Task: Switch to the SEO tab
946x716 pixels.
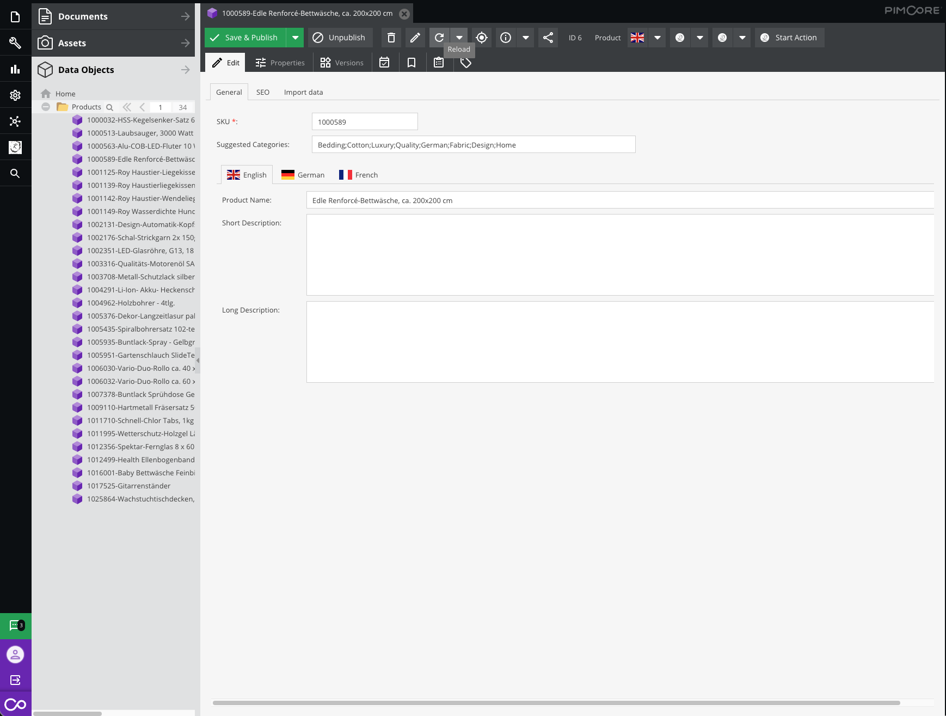Action: 263,92
